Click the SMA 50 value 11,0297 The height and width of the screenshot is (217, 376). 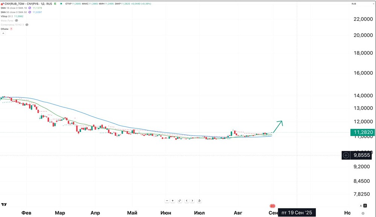pyautogui.click(x=37, y=12)
